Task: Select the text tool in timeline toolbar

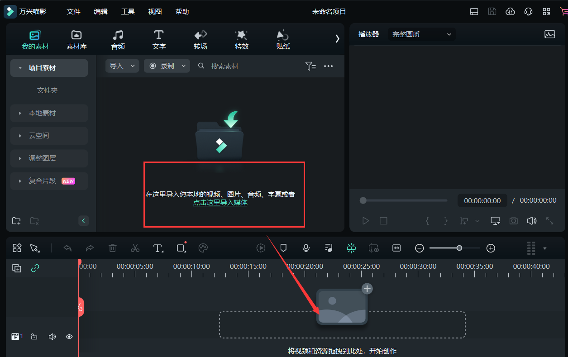Action: pyautogui.click(x=158, y=248)
